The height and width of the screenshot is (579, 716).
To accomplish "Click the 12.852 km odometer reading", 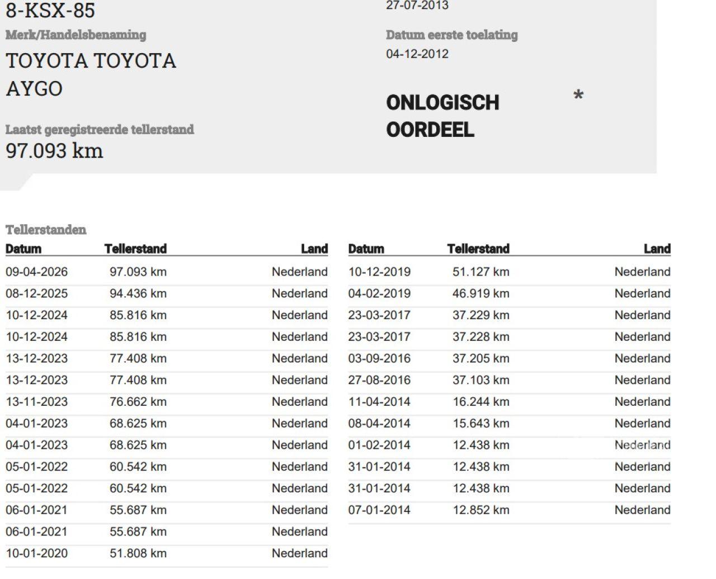I will click(x=481, y=510).
